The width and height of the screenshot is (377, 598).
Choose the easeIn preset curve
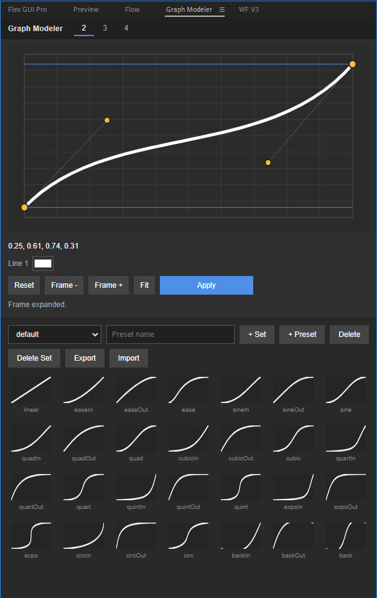click(x=84, y=390)
